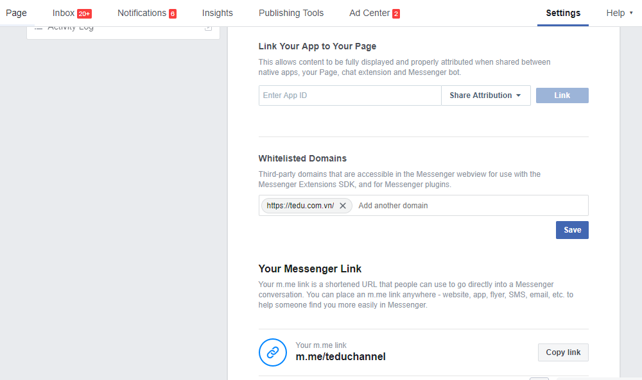Click the Inbox 20+ badge
This screenshot has width=642, height=380.
tap(84, 13)
